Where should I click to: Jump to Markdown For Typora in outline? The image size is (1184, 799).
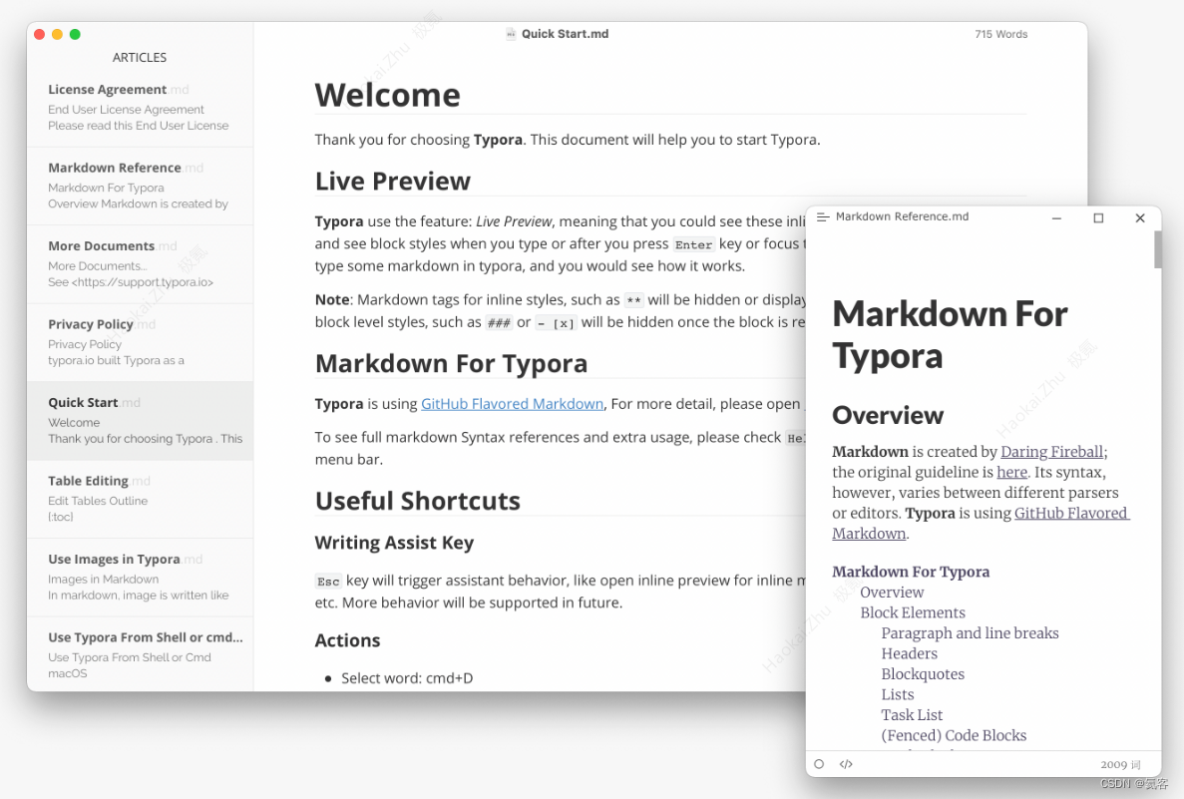(911, 572)
